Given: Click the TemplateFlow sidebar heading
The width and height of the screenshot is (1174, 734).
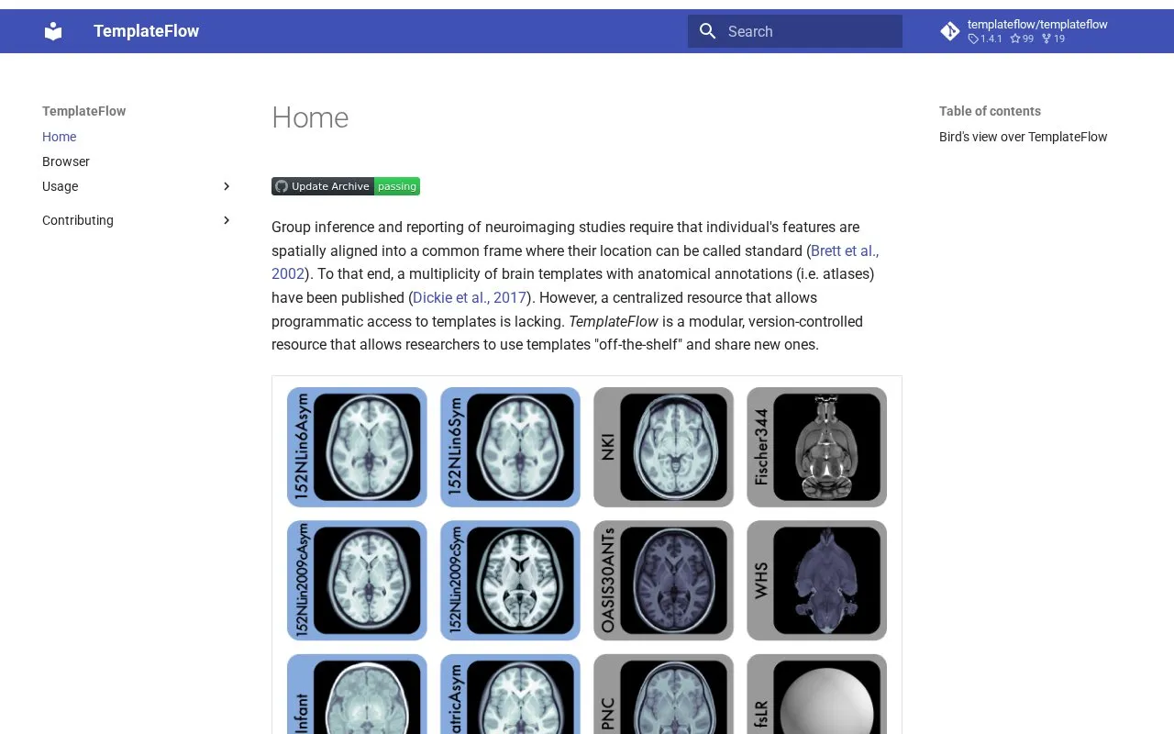Looking at the screenshot, I should pos(83,111).
